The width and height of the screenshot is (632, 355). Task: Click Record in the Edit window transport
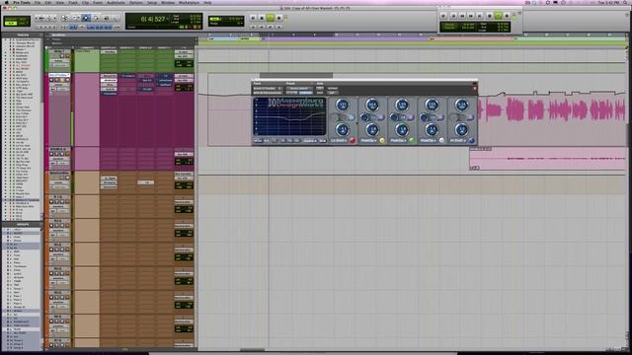point(278,18)
